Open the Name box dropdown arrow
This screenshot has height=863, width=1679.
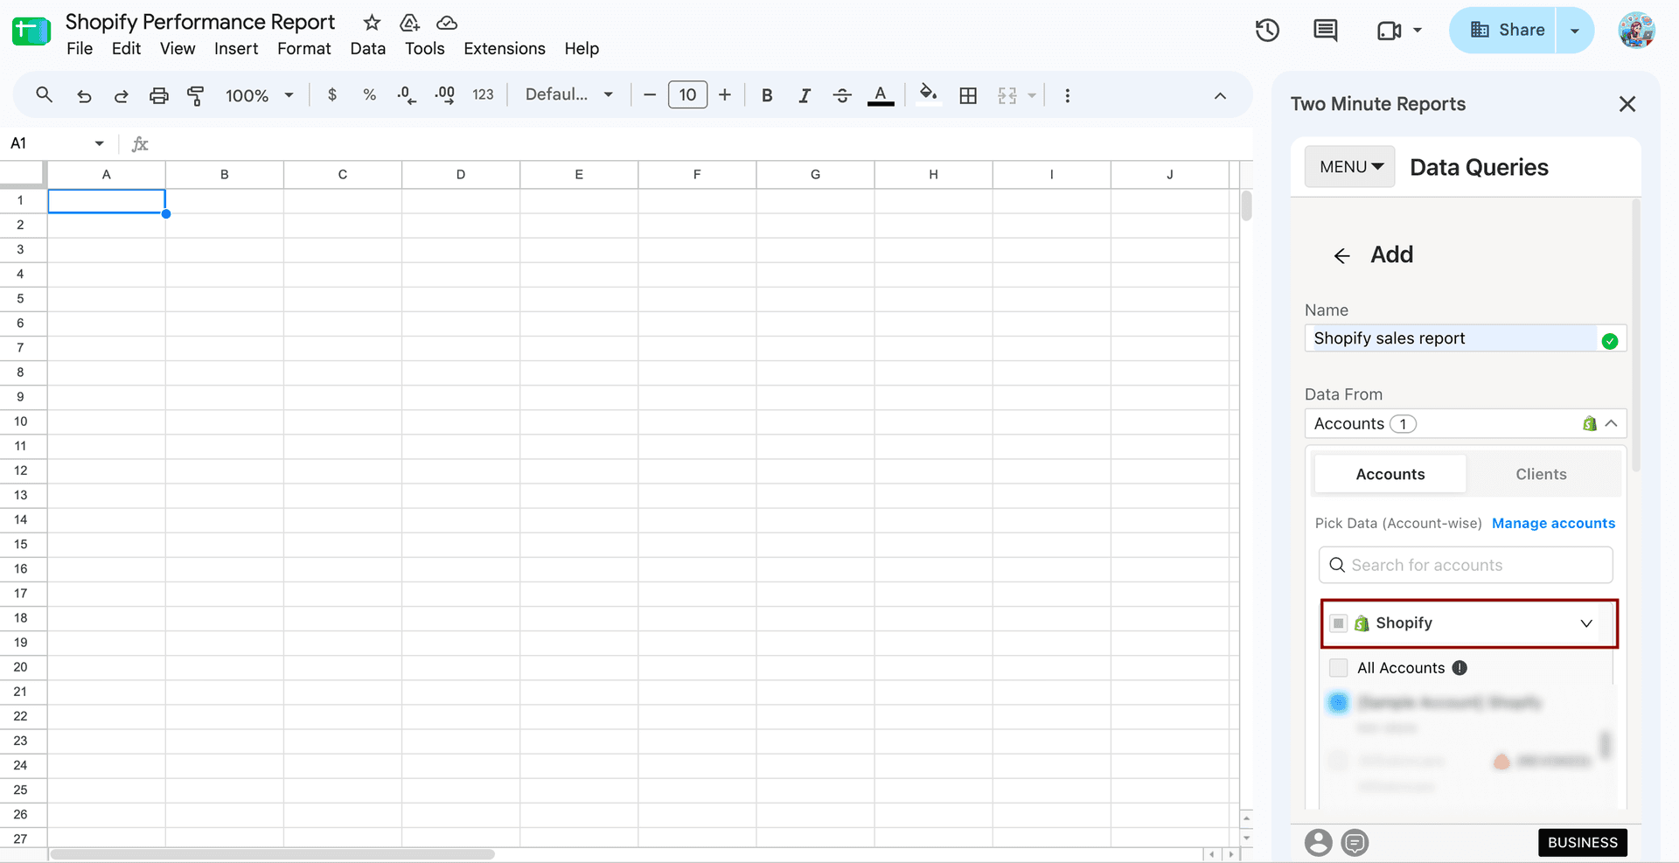coord(99,143)
